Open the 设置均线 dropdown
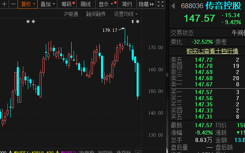The image size is (245, 153). tap(126, 14)
